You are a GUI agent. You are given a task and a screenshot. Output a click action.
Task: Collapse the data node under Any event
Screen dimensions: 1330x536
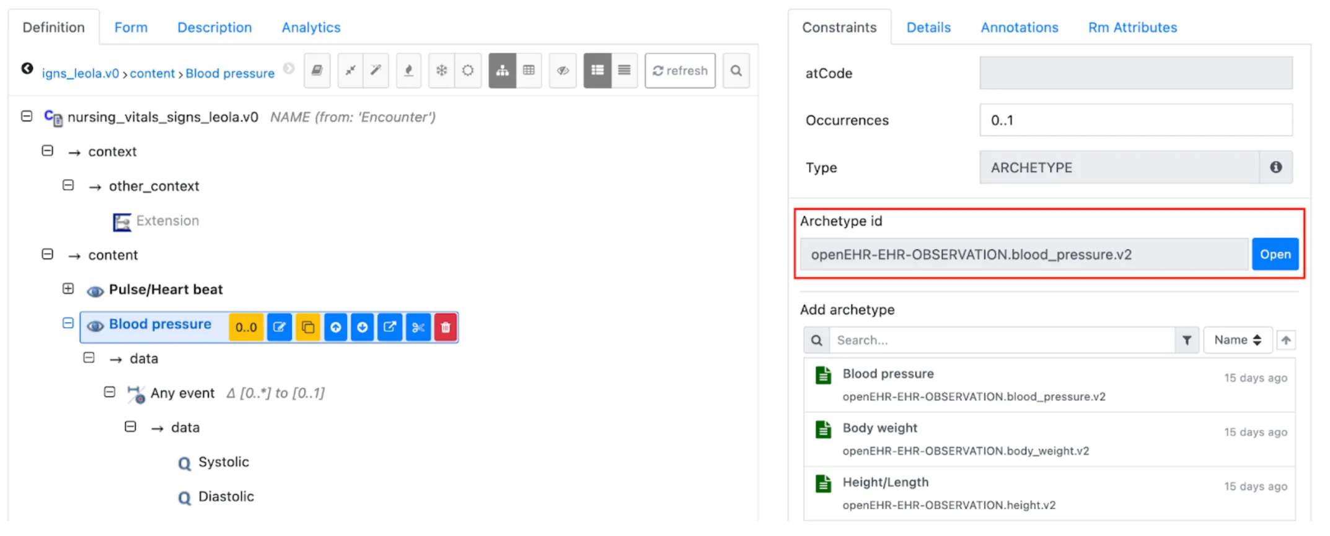(x=130, y=426)
